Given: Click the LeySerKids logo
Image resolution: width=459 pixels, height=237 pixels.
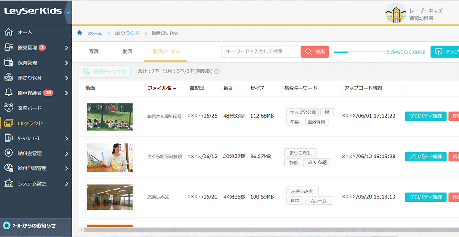Looking at the screenshot, I should click(x=33, y=11).
